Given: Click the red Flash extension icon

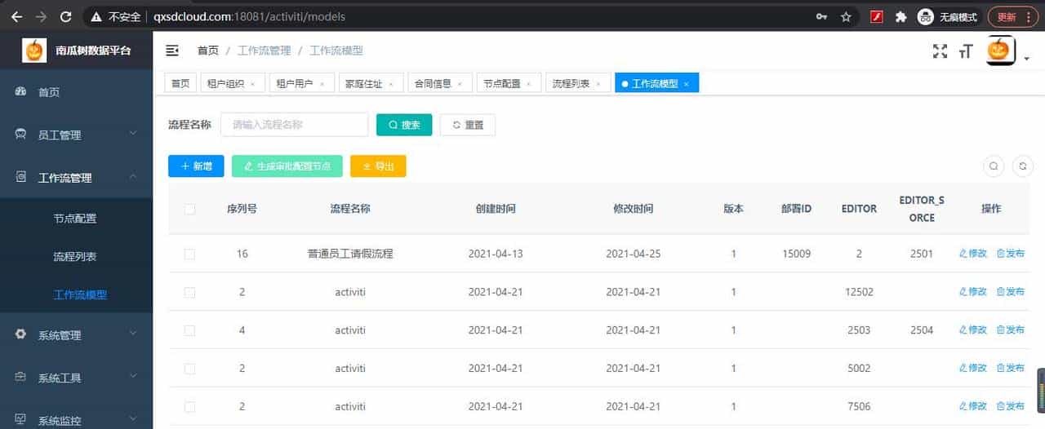Looking at the screenshot, I should pos(877,16).
